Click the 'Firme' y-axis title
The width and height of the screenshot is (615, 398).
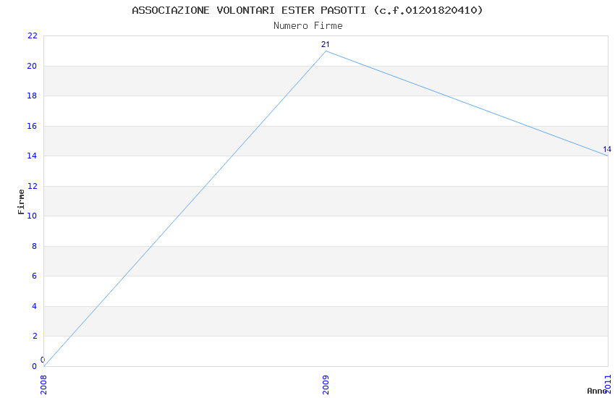(21, 202)
